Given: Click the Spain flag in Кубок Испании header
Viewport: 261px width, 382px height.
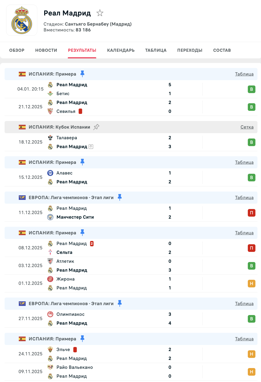Looking at the screenshot, I should (22, 127).
